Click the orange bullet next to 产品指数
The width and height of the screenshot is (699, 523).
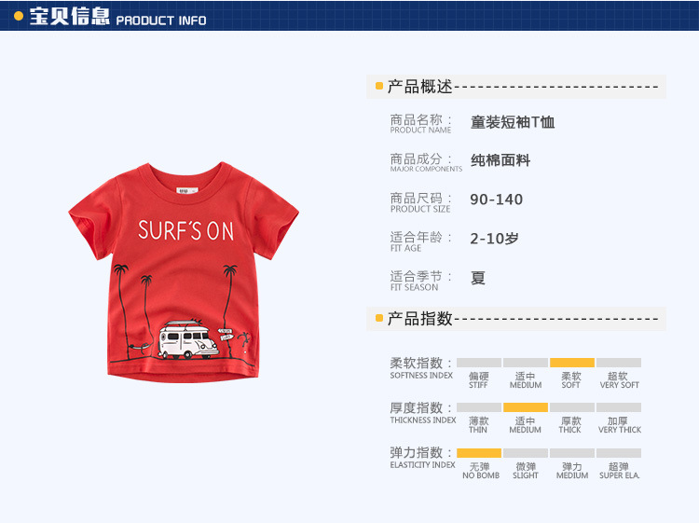tap(379, 318)
